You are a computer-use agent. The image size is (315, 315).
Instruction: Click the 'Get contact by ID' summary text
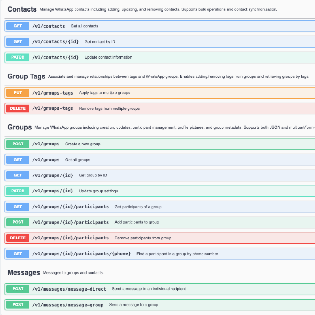click(x=100, y=42)
